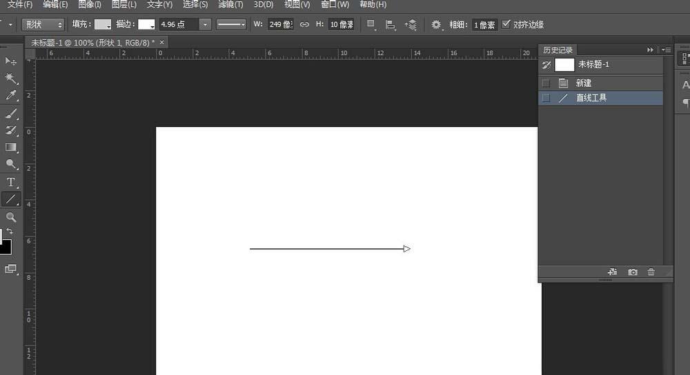Viewport: 690px width, 375px height.
Task: Edit the W width field
Action: pos(280,25)
